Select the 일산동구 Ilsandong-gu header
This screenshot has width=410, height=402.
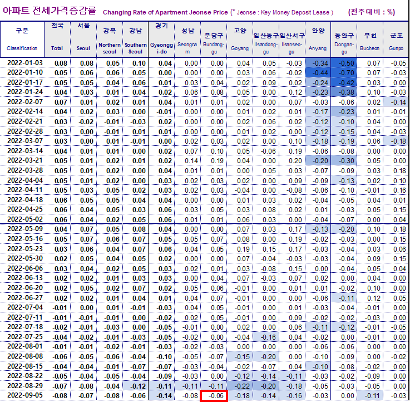pos(266,40)
